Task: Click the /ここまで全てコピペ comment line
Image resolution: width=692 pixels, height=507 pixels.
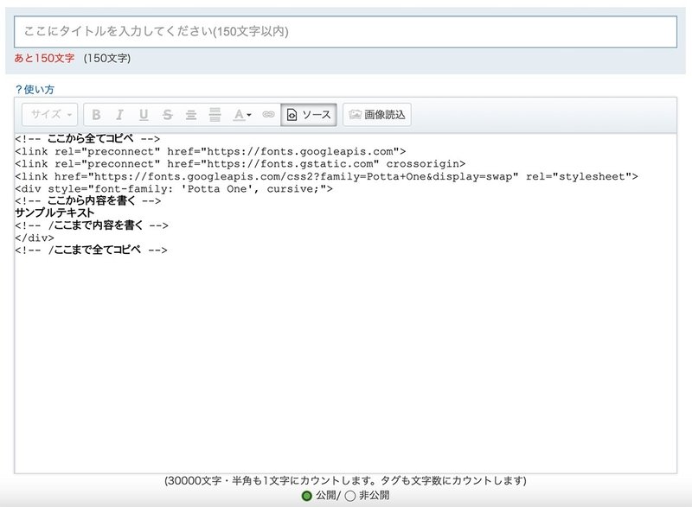Action: 91,250
